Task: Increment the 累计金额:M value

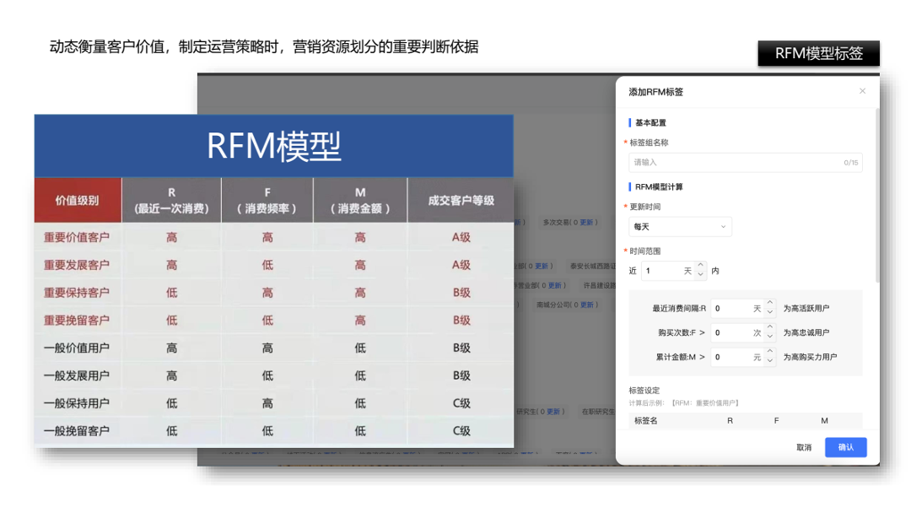Action: coord(769,352)
